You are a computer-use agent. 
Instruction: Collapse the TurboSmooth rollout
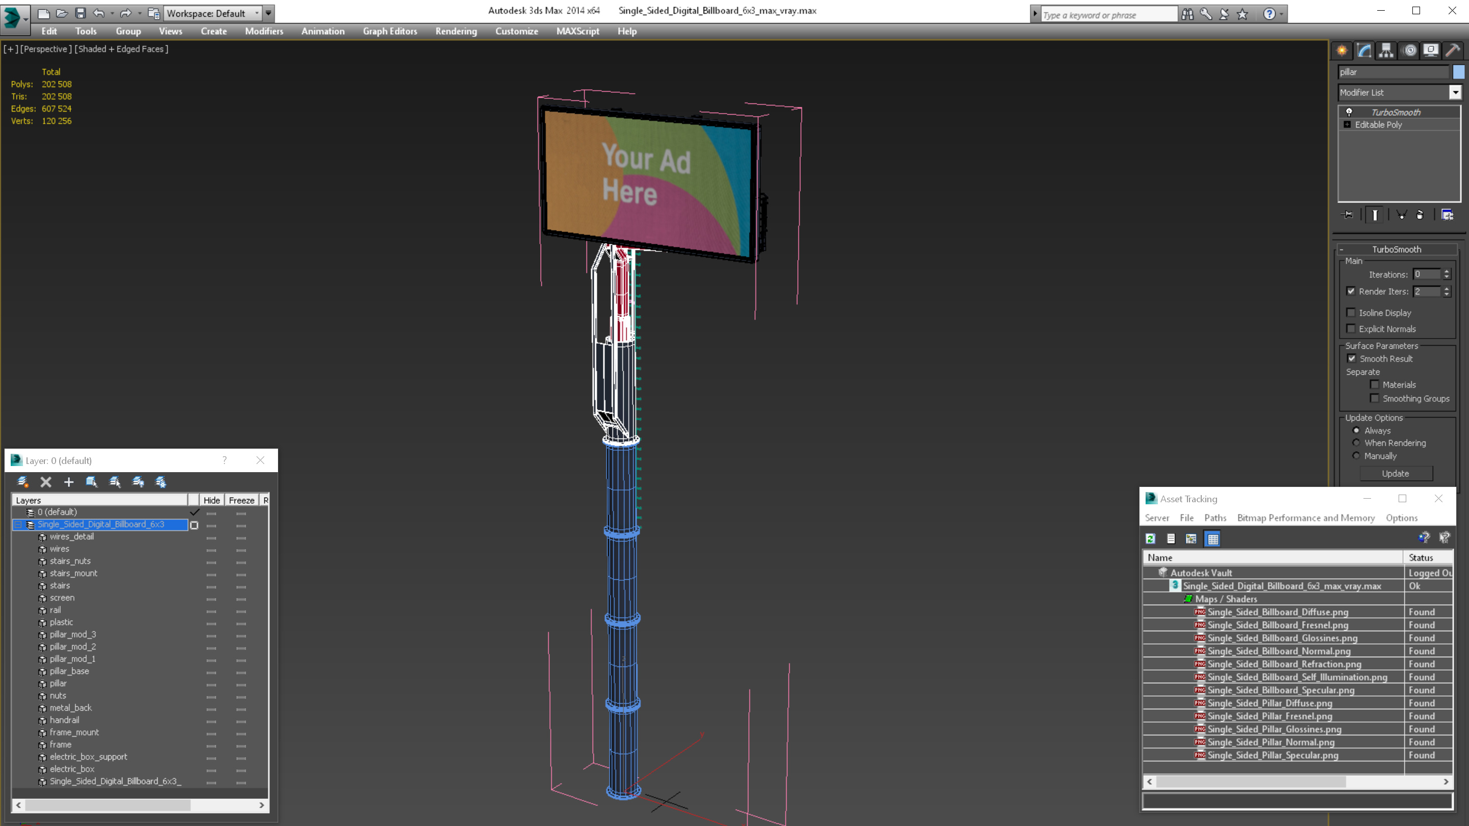click(1342, 250)
